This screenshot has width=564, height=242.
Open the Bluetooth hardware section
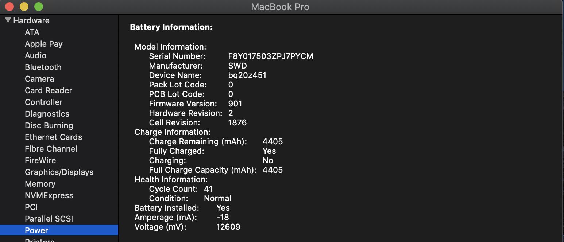coord(43,67)
